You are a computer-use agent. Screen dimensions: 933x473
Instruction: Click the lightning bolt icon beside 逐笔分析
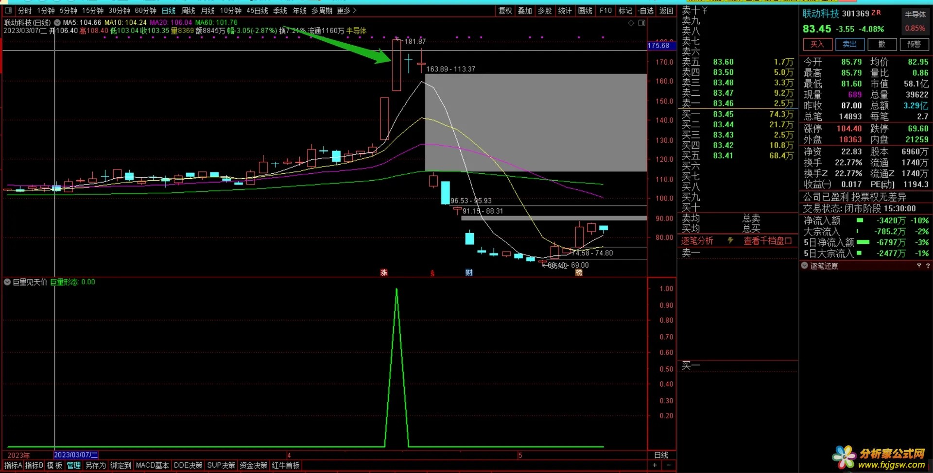point(730,240)
